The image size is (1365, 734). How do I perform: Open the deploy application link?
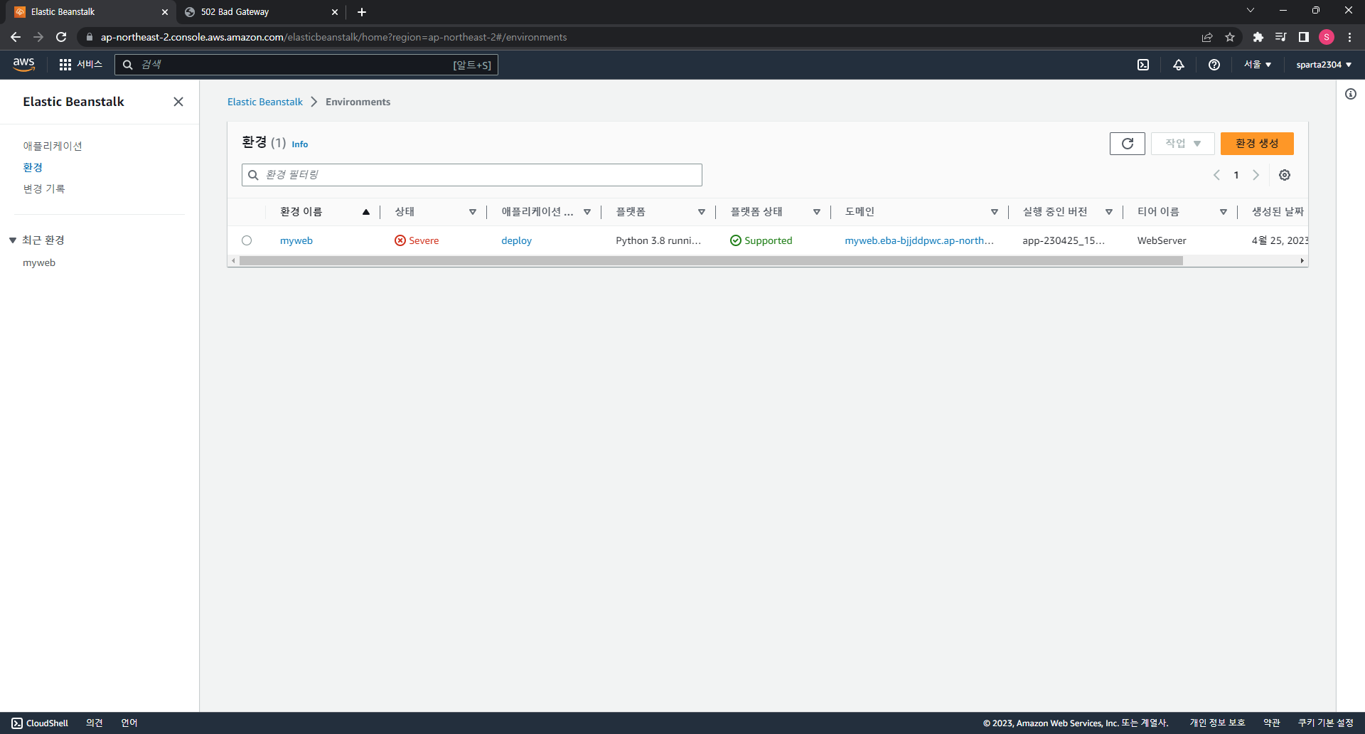(x=517, y=240)
